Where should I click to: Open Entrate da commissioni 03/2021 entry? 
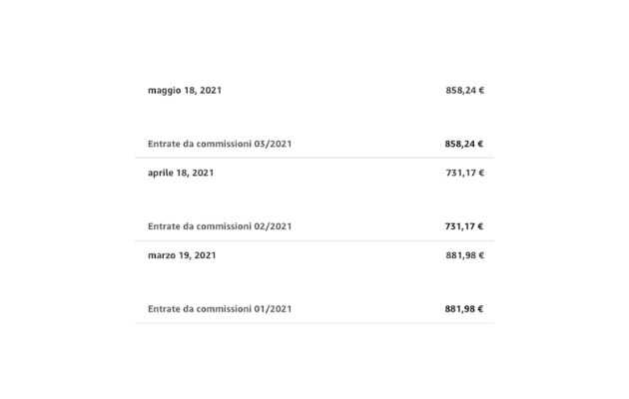point(220,144)
